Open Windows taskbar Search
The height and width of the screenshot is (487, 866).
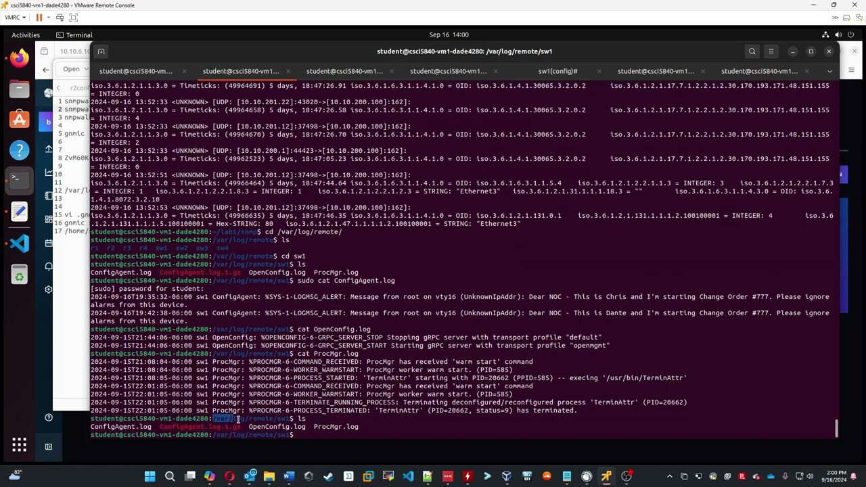coord(170,476)
